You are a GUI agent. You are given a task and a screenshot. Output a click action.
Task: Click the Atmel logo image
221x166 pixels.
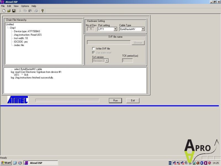[x=18, y=100]
